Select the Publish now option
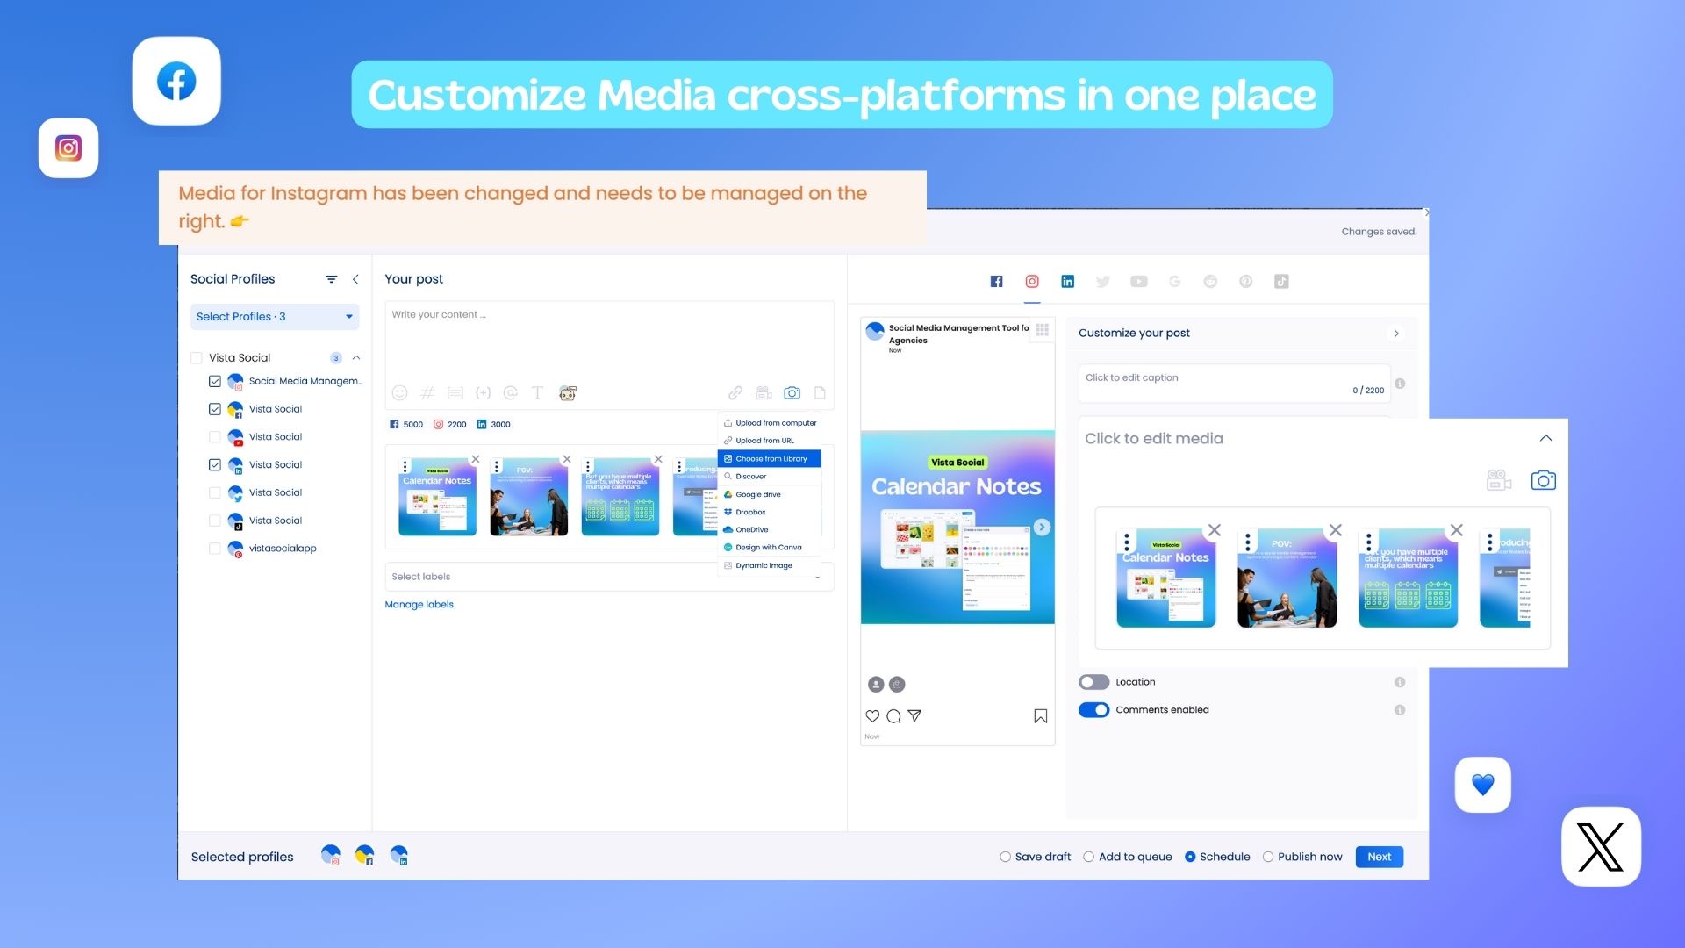Viewport: 1685px width, 948px height. click(x=1268, y=857)
